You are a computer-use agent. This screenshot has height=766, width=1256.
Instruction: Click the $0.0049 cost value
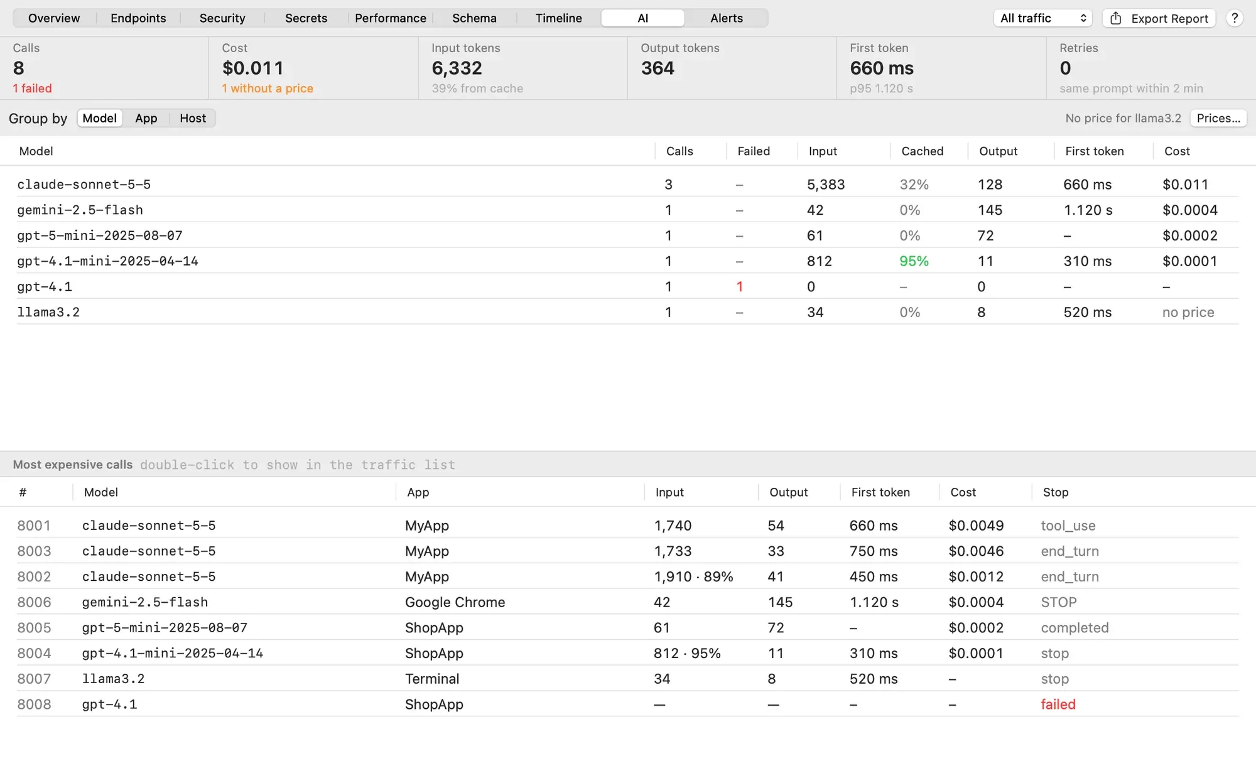tap(976, 526)
